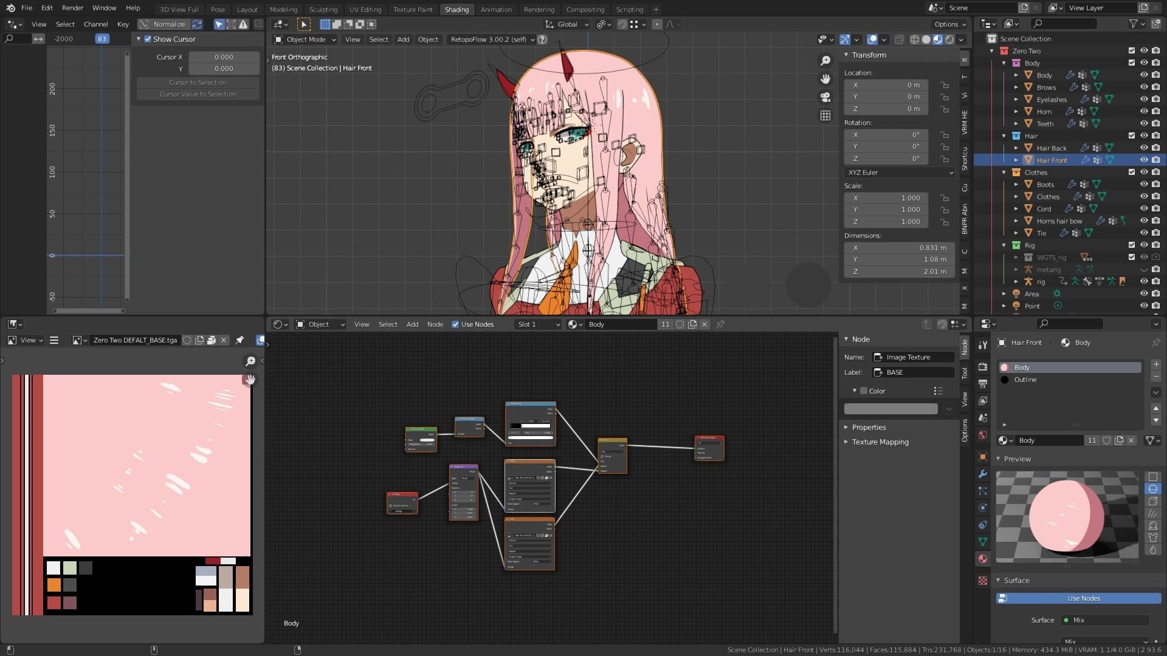Toggle camera view gizmo in viewport

click(x=825, y=97)
